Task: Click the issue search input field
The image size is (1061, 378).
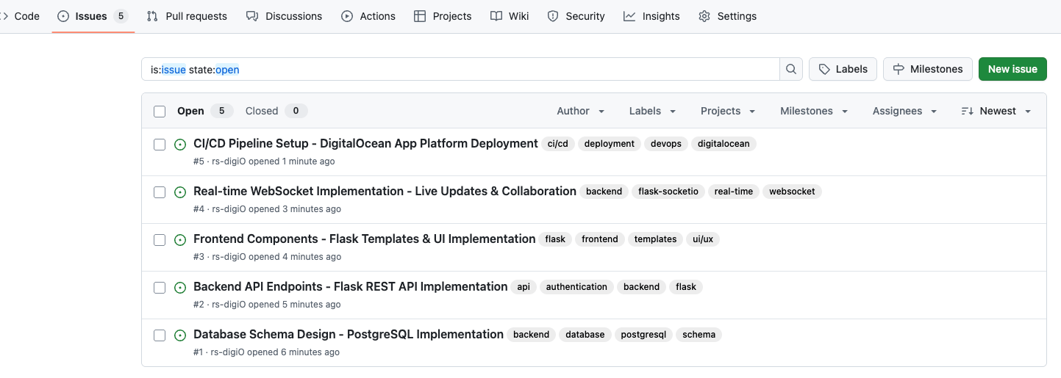Action: pos(460,69)
